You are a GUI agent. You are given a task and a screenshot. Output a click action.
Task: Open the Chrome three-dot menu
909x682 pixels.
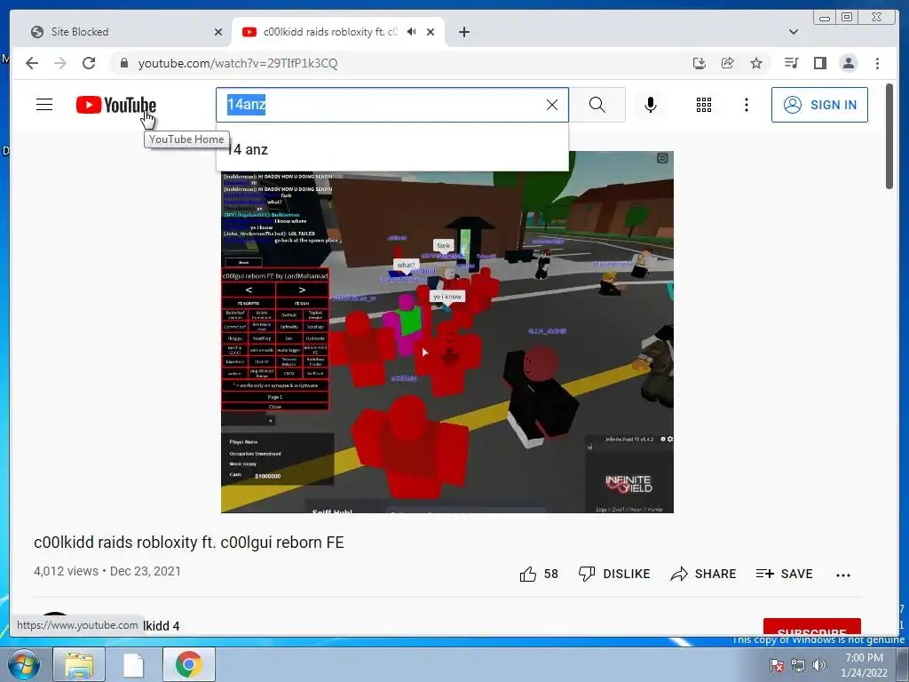(877, 63)
